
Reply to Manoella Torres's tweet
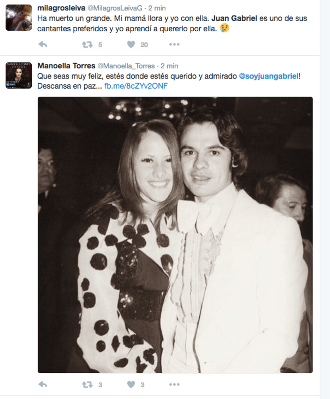(43, 384)
